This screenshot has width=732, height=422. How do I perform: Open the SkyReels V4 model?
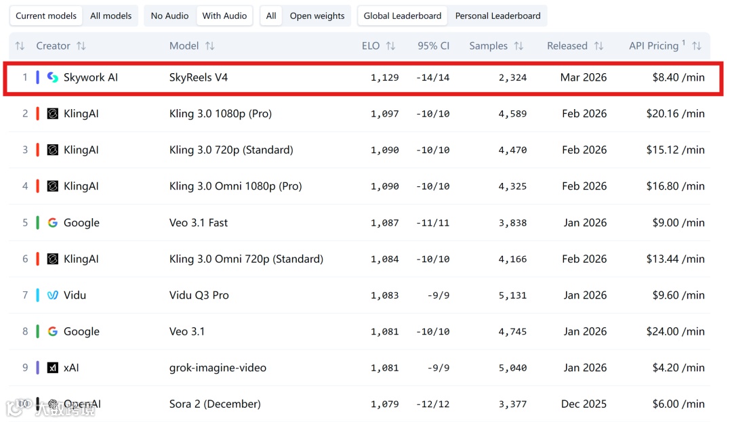tap(199, 77)
